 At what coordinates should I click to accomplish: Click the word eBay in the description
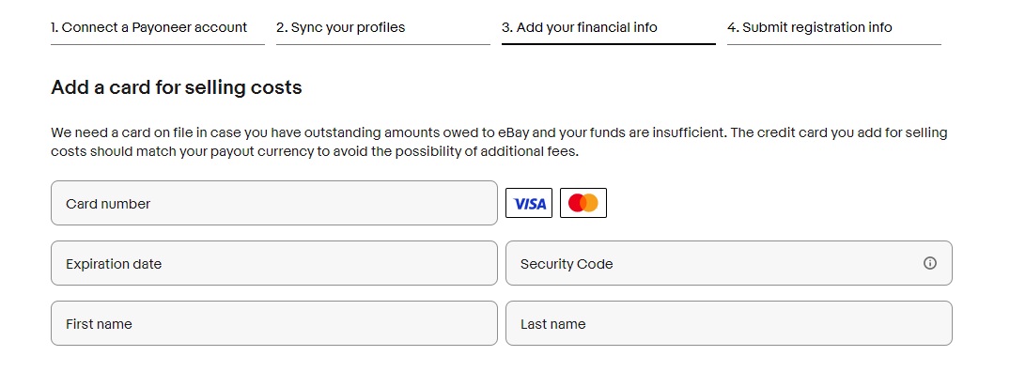[x=513, y=133]
